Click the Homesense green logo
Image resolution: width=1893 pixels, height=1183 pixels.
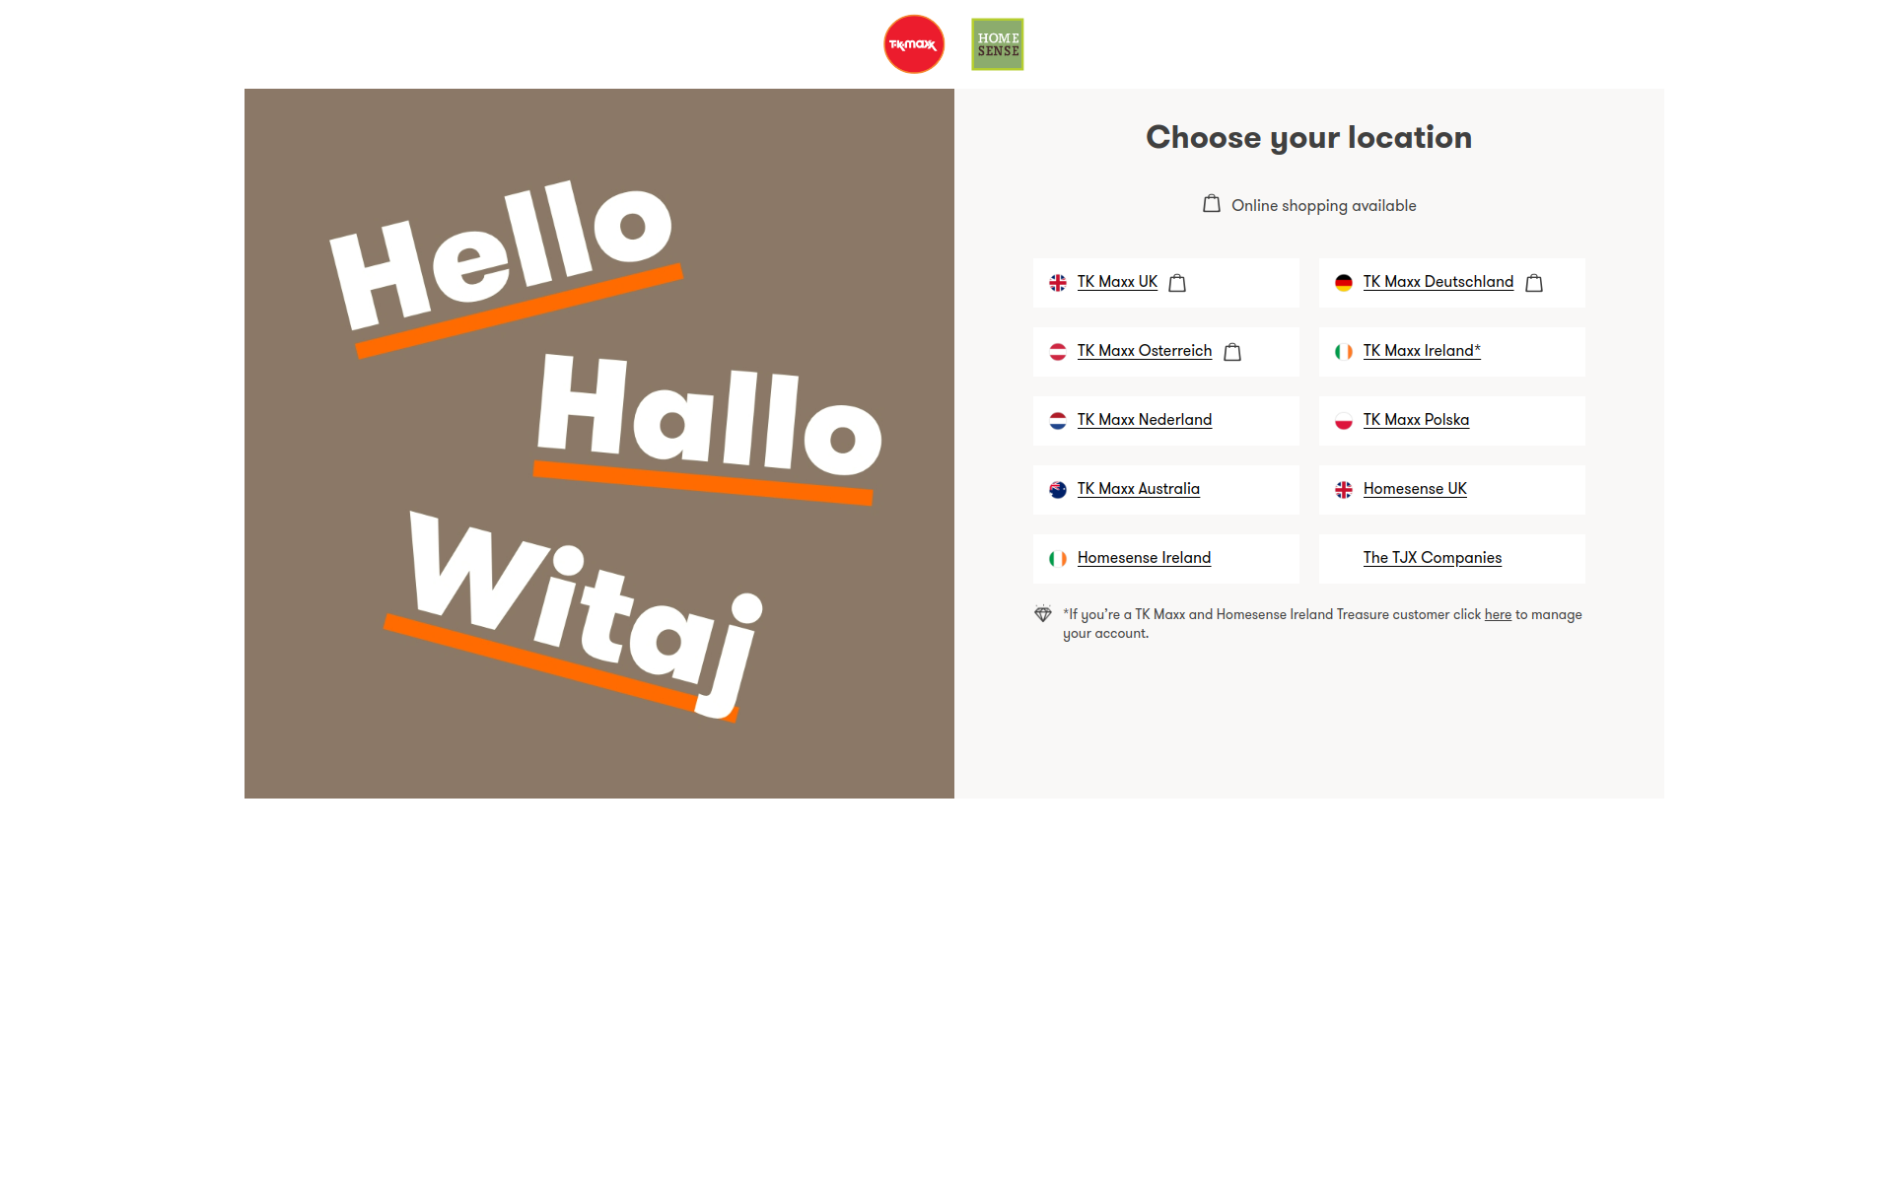pos(998,44)
